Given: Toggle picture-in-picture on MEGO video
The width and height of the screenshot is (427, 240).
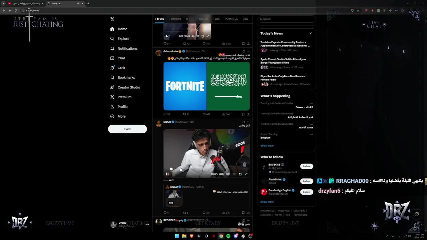Looking at the screenshot, I should pyautogui.click(x=240, y=174).
